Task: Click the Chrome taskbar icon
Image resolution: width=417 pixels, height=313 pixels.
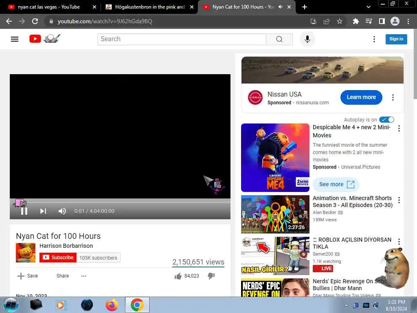Action: coord(137,305)
